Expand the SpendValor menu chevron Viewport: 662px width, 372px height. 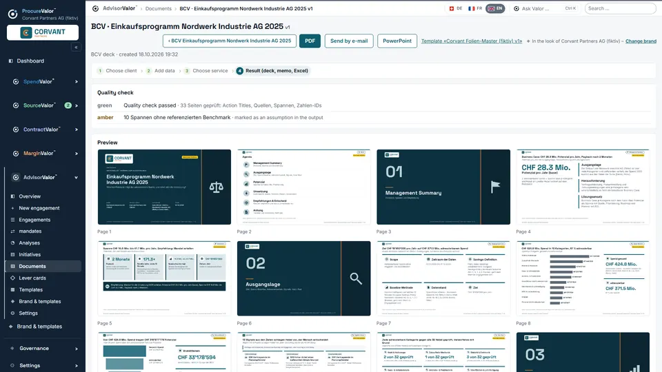tap(77, 81)
